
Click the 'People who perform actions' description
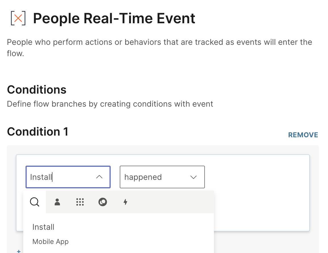159,42
